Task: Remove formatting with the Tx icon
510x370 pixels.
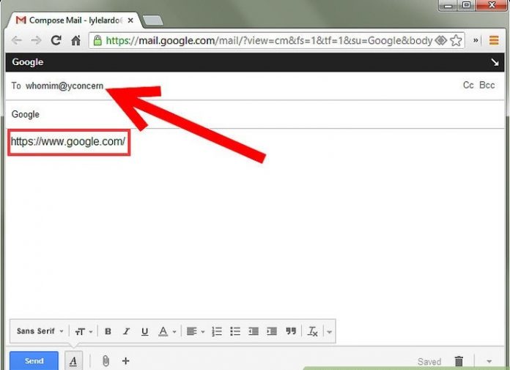Action: tap(312, 331)
